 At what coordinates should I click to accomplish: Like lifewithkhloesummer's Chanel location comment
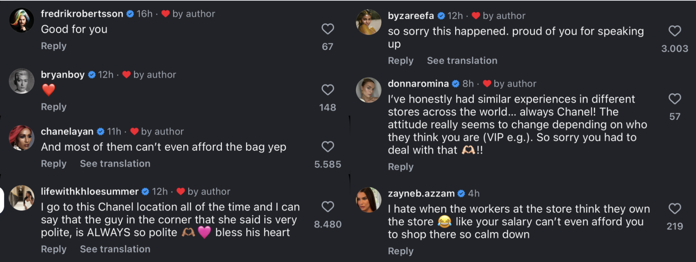click(327, 207)
